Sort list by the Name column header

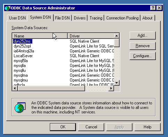click(40, 36)
